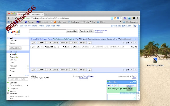Click the refresh icon in the top mail toolbar
This screenshot has width=170, height=106.
[90, 43]
